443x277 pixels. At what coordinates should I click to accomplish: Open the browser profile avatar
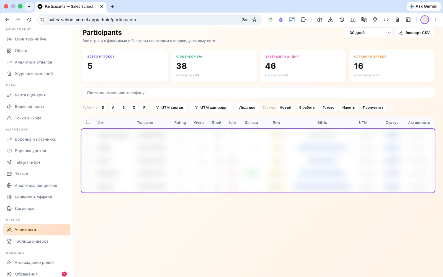424,20
